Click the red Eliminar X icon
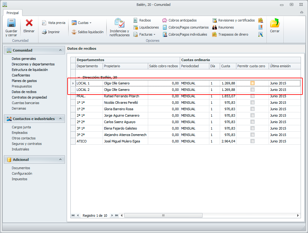Viewport: 308px width, 233px height. point(29,23)
